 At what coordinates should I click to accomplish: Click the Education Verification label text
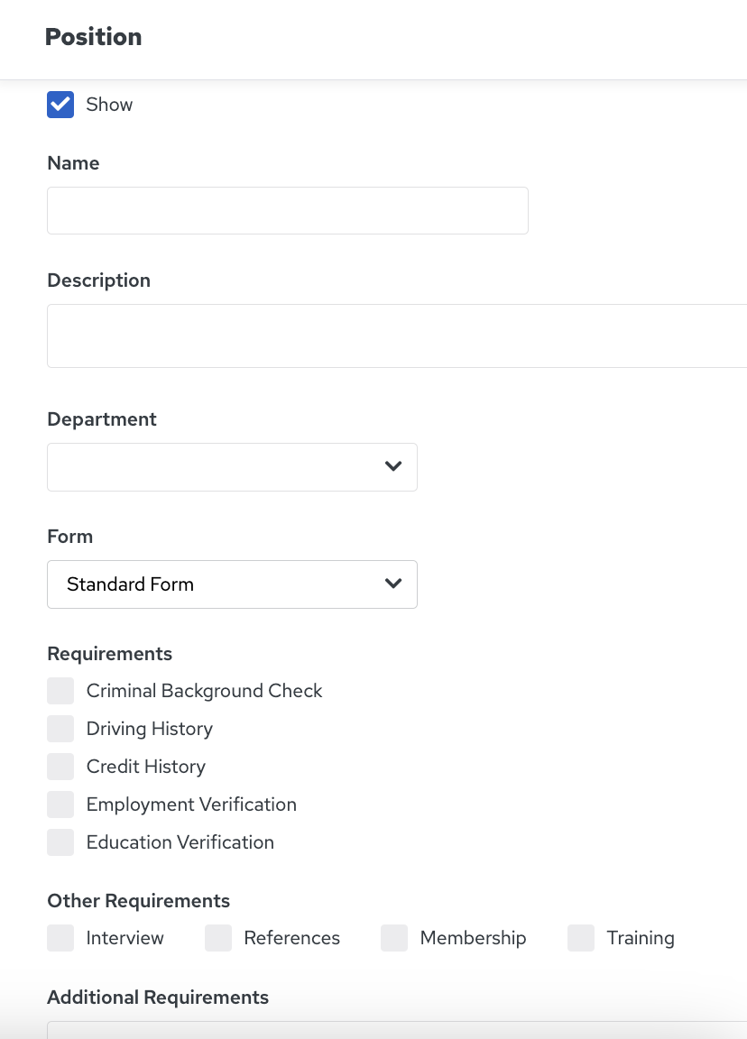[x=180, y=842]
